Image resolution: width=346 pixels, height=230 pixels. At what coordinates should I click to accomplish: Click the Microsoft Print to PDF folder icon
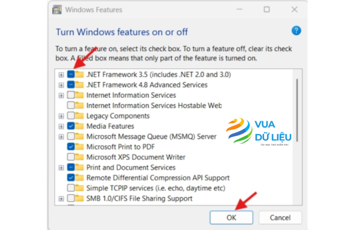coord(80,147)
